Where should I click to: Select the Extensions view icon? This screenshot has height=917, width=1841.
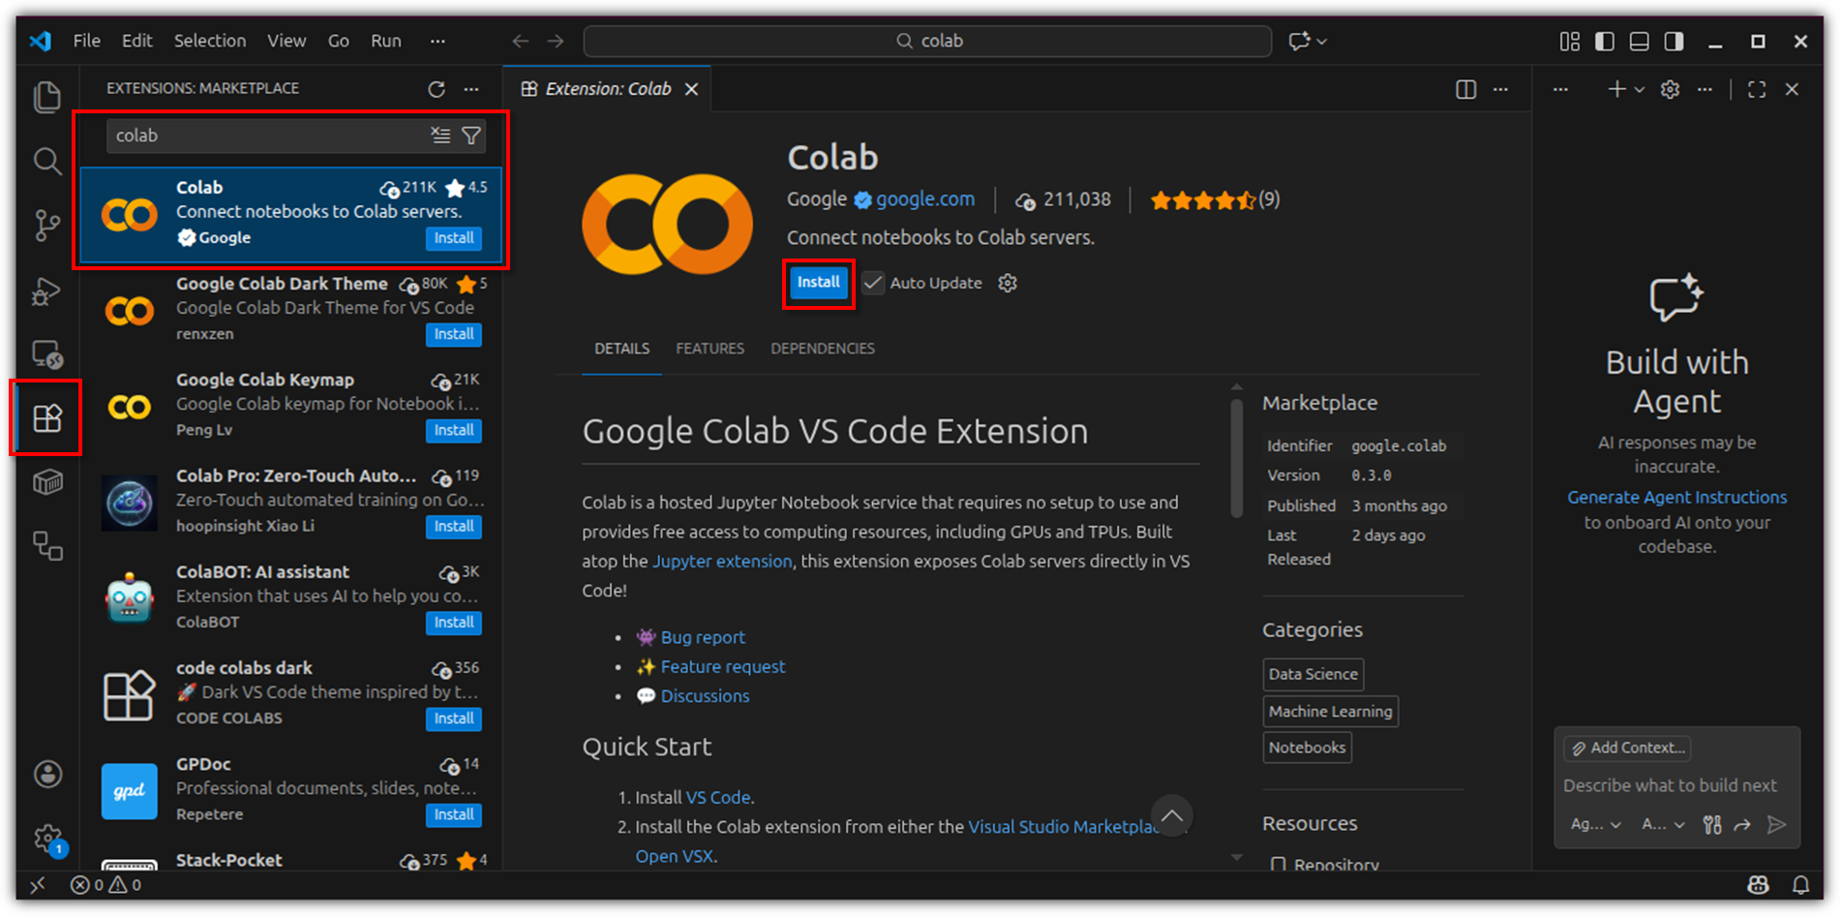click(46, 418)
